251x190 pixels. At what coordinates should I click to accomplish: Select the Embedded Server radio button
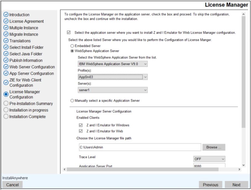[72, 46]
